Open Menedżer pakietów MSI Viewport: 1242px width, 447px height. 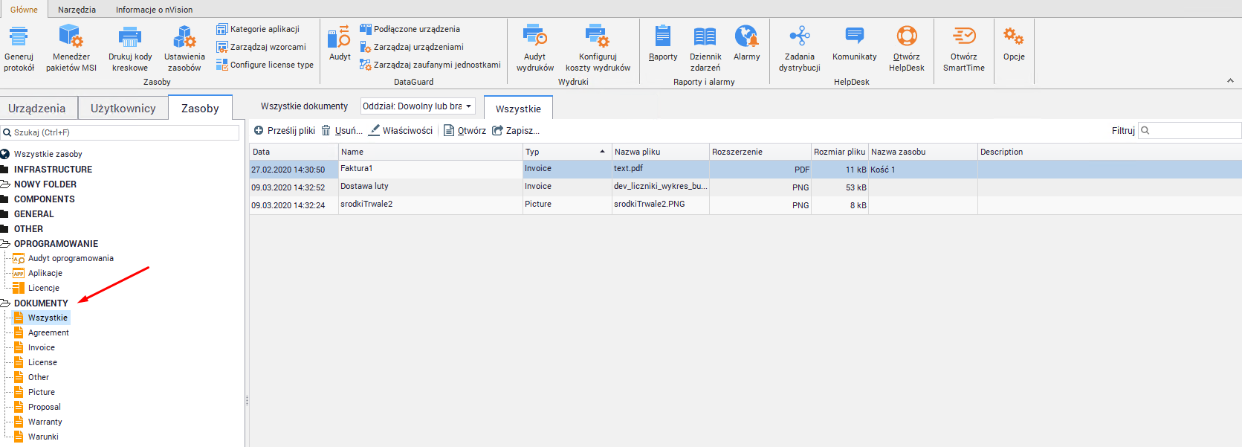coord(71,37)
